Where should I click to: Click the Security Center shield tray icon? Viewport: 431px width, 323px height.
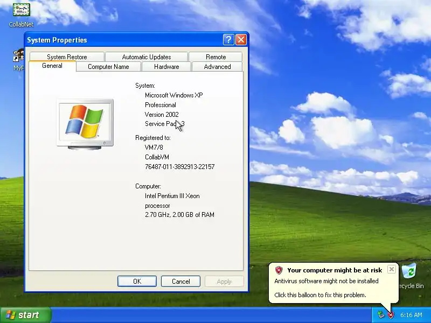pos(391,315)
